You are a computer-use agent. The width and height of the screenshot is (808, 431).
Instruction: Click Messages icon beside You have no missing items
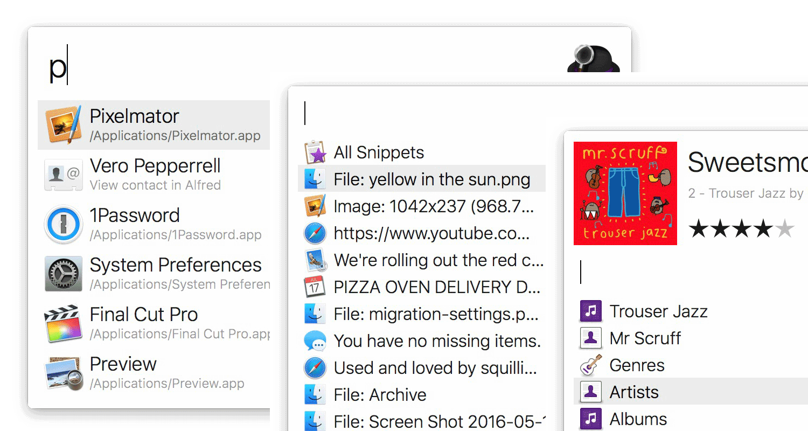coord(315,341)
